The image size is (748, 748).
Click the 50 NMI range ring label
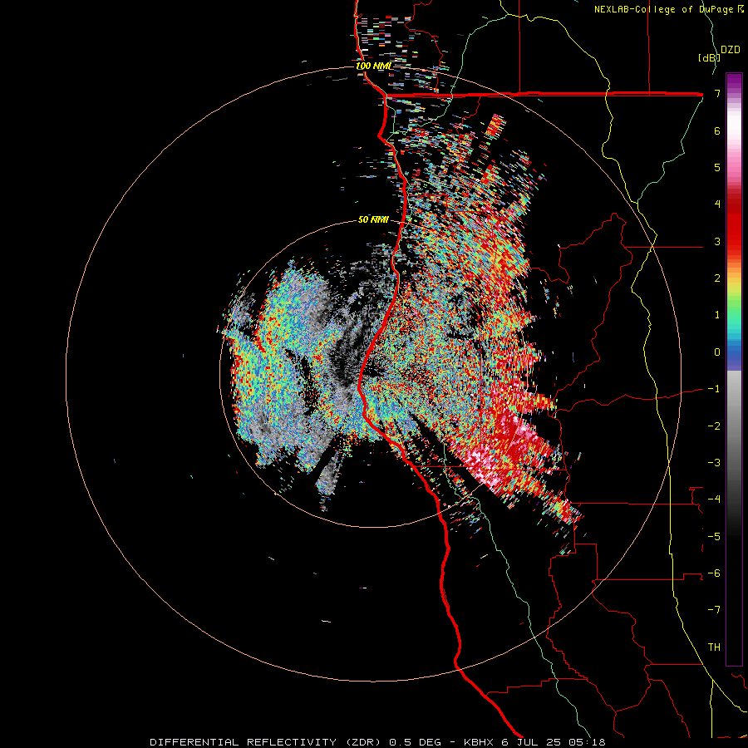373,219
